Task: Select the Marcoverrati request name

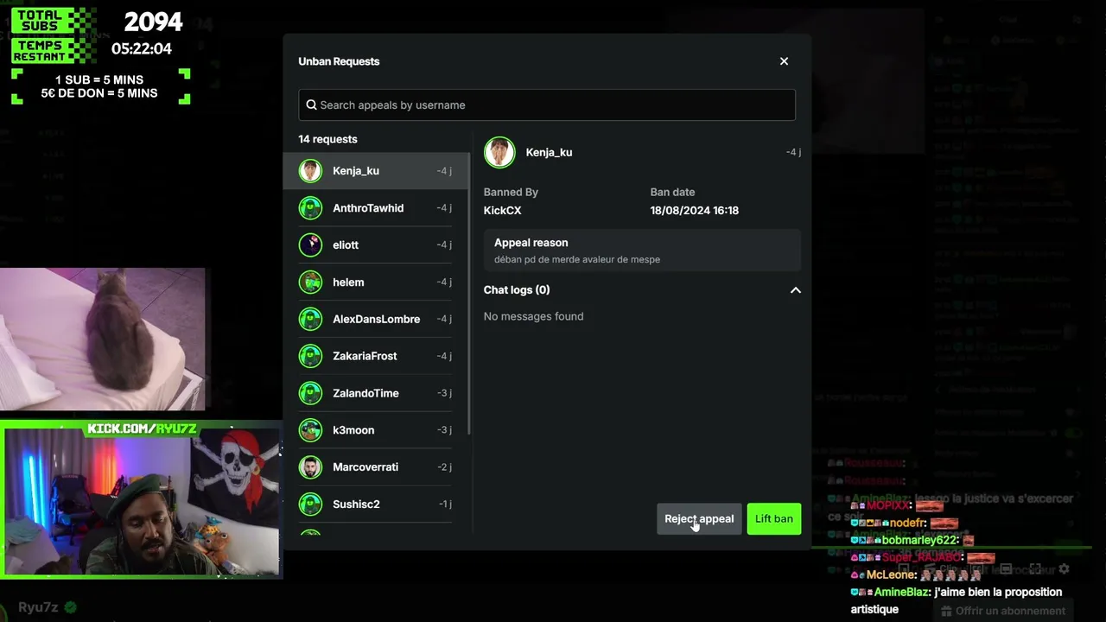Action: click(x=365, y=467)
